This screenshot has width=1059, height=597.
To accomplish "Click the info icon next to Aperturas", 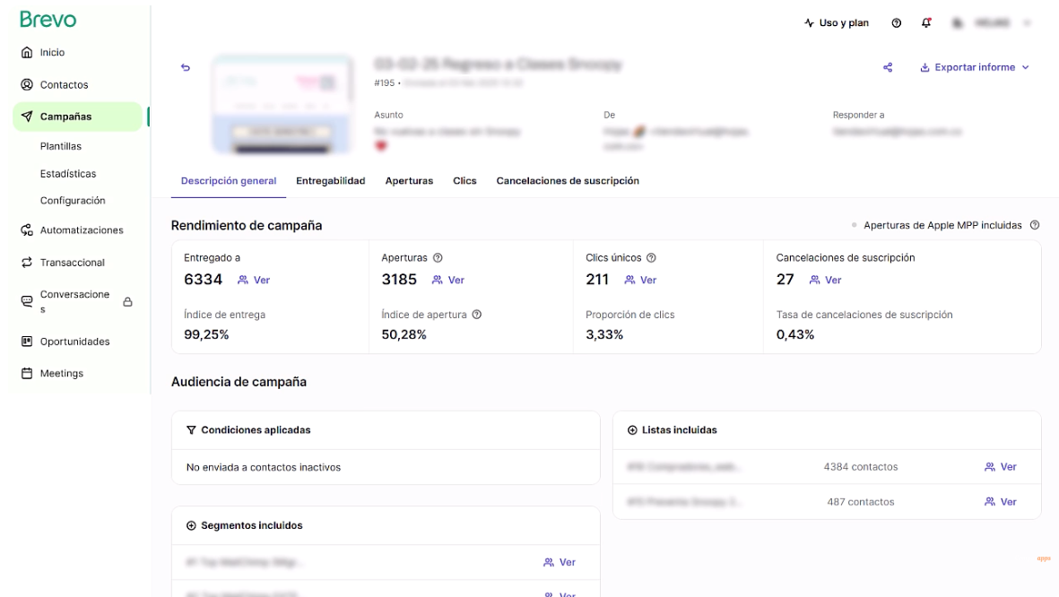I will [438, 258].
